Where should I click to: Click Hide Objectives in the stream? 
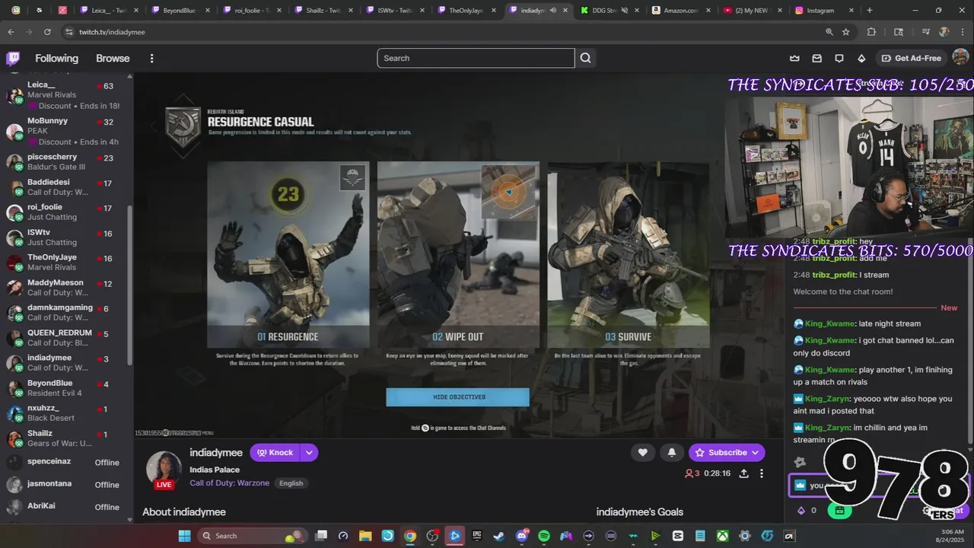(x=458, y=397)
